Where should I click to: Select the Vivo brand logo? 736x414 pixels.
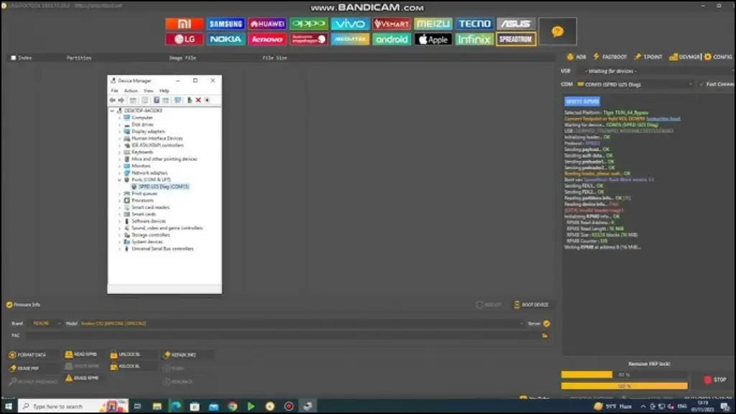350,24
